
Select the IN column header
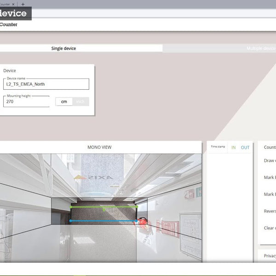(x=233, y=148)
